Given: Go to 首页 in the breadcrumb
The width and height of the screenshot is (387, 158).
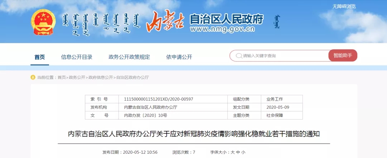Looking at the screenshot, I should pyautogui.click(x=62, y=77).
